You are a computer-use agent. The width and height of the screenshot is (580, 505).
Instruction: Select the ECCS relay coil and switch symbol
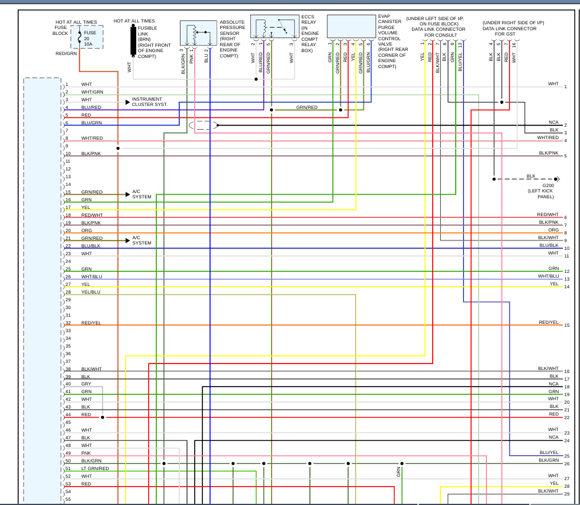[275, 27]
